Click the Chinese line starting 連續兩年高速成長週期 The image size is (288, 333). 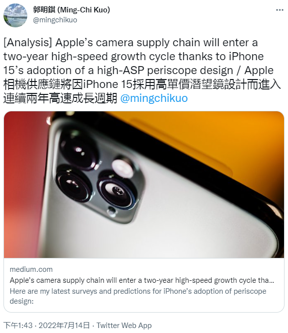[60, 98]
